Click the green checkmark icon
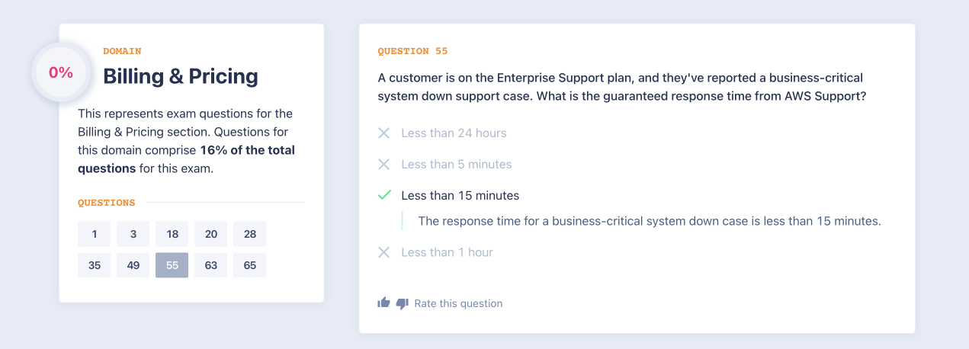The height and width of the screenshot is (349, 969). click(x=384, y=196)
